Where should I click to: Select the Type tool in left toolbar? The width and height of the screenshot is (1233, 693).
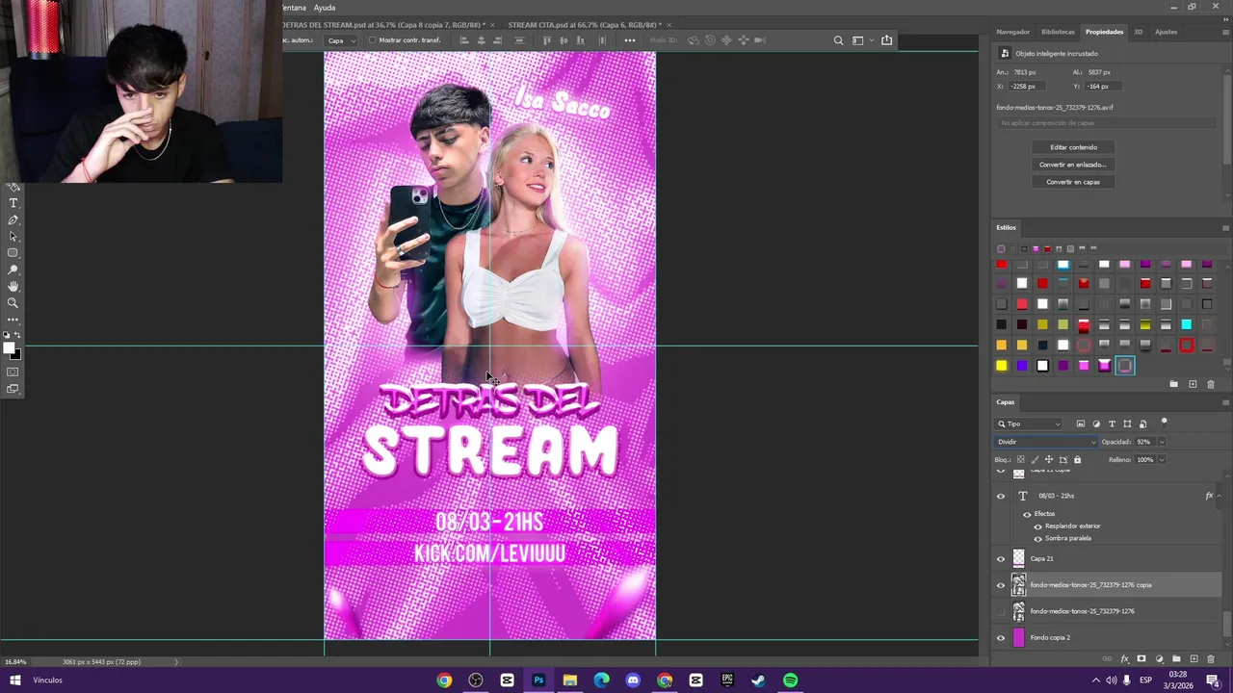[x=13, y=203]
